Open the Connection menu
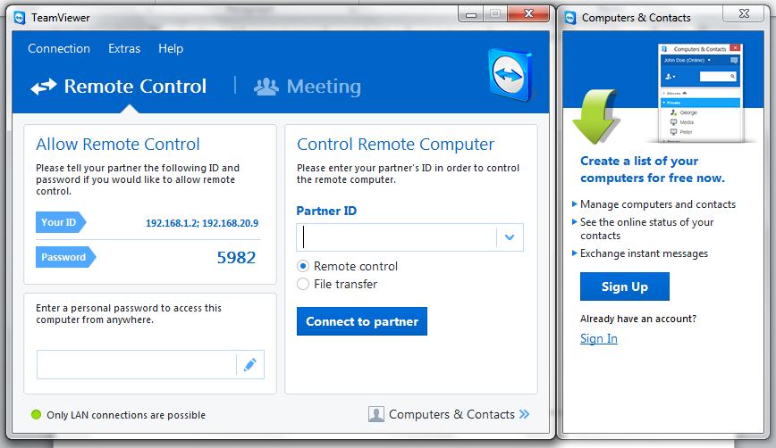 point(59,48)
